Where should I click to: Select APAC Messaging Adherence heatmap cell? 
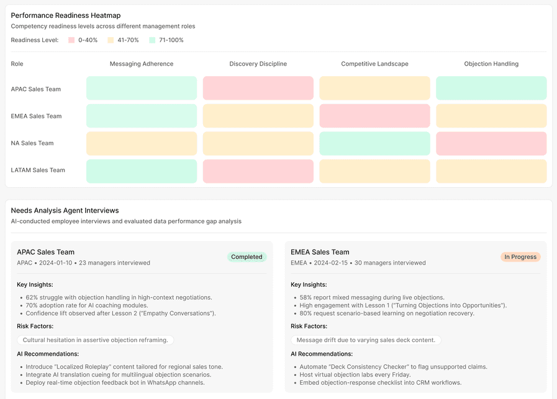[x=142, y=88]
